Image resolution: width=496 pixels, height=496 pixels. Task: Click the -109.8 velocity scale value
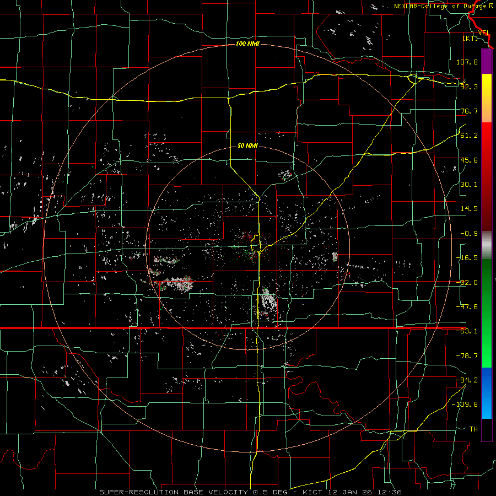point(465,405)
